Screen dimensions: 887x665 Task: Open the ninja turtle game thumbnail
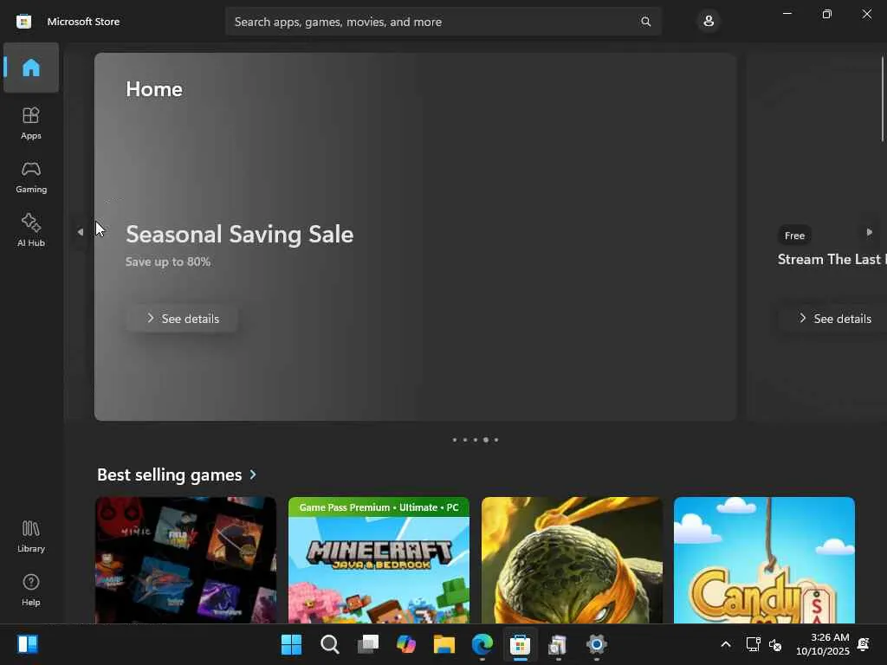pyautogui.click(x=572, y=560)
